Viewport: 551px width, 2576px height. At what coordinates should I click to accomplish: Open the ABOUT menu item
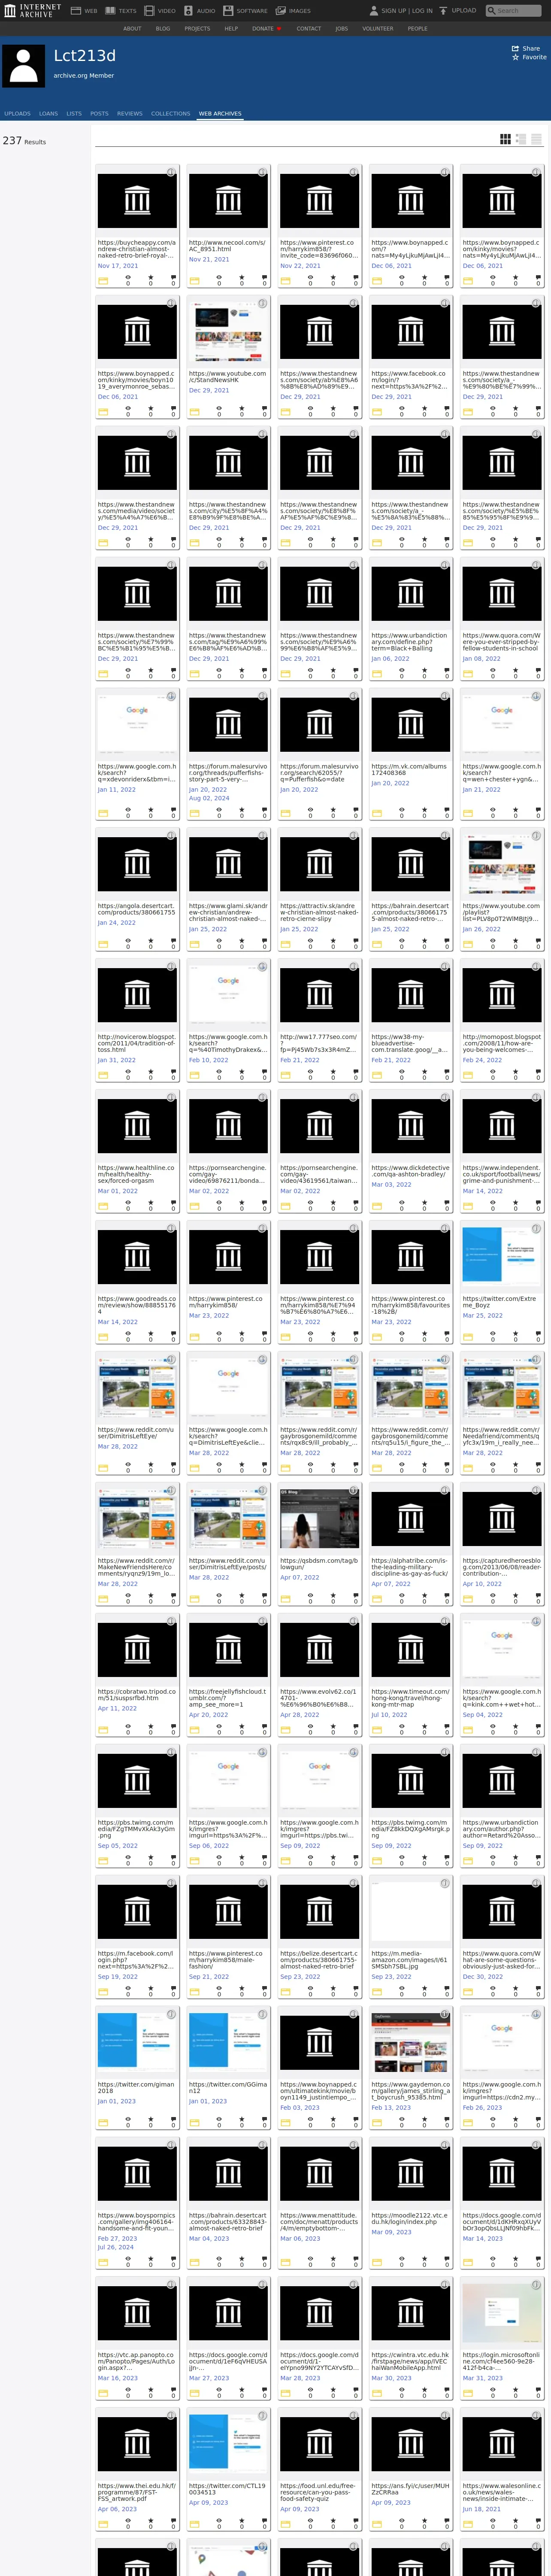point(132,29)
